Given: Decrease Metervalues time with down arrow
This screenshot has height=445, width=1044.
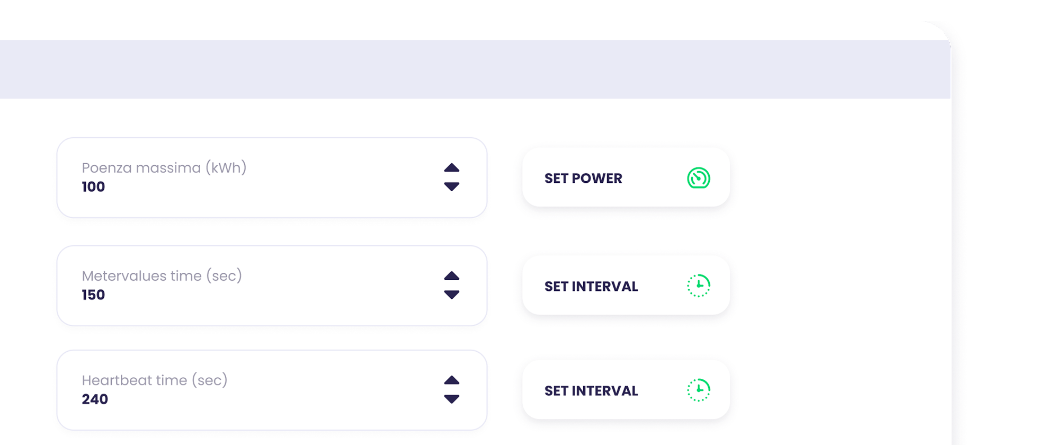Looking at the screenshot, I should coord(451,295).
